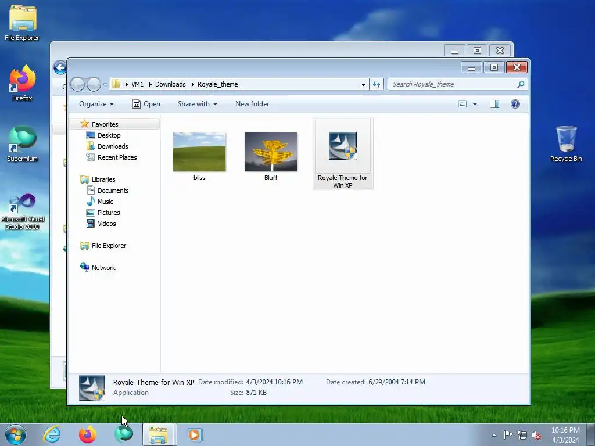Launch Firefox from the taskbar
The image size is (595, 446).
point(88,434)
